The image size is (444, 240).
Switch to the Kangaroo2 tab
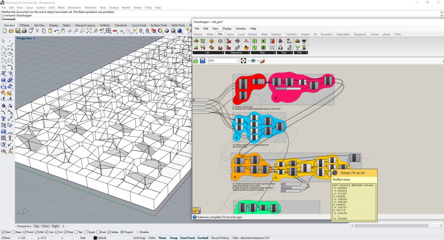[359, 34]
